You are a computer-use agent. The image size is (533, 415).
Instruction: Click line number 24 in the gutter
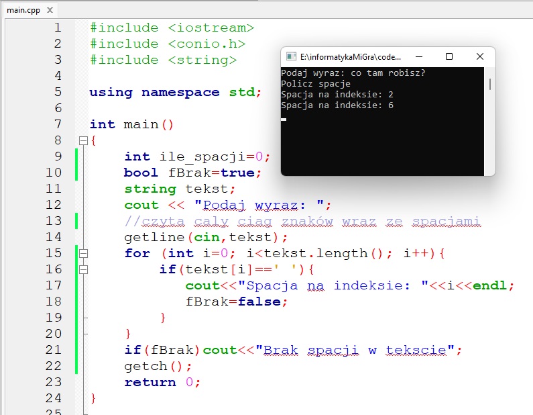pos(54,398)
